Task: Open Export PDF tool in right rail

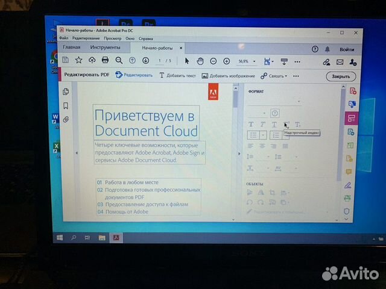Action: [352, 104]
